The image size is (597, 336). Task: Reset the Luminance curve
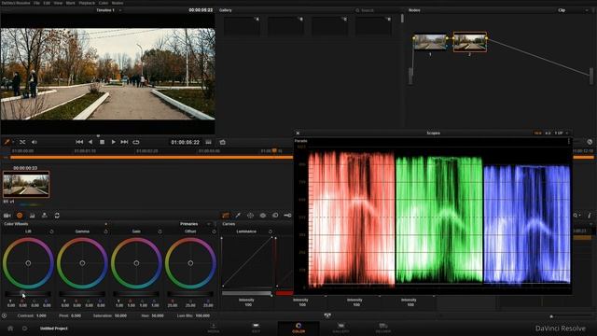click(x=271, y=231)
